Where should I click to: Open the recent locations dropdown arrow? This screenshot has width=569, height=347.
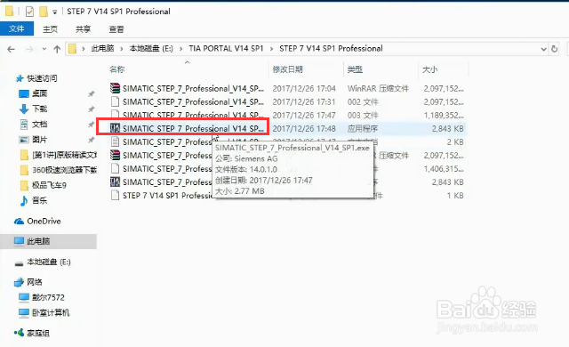pyautogui.click(x=44, y=49)
